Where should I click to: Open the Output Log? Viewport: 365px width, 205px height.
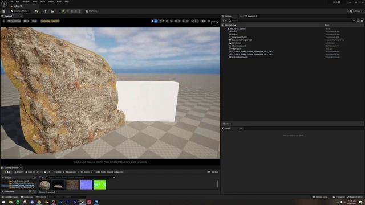(27, 197)
